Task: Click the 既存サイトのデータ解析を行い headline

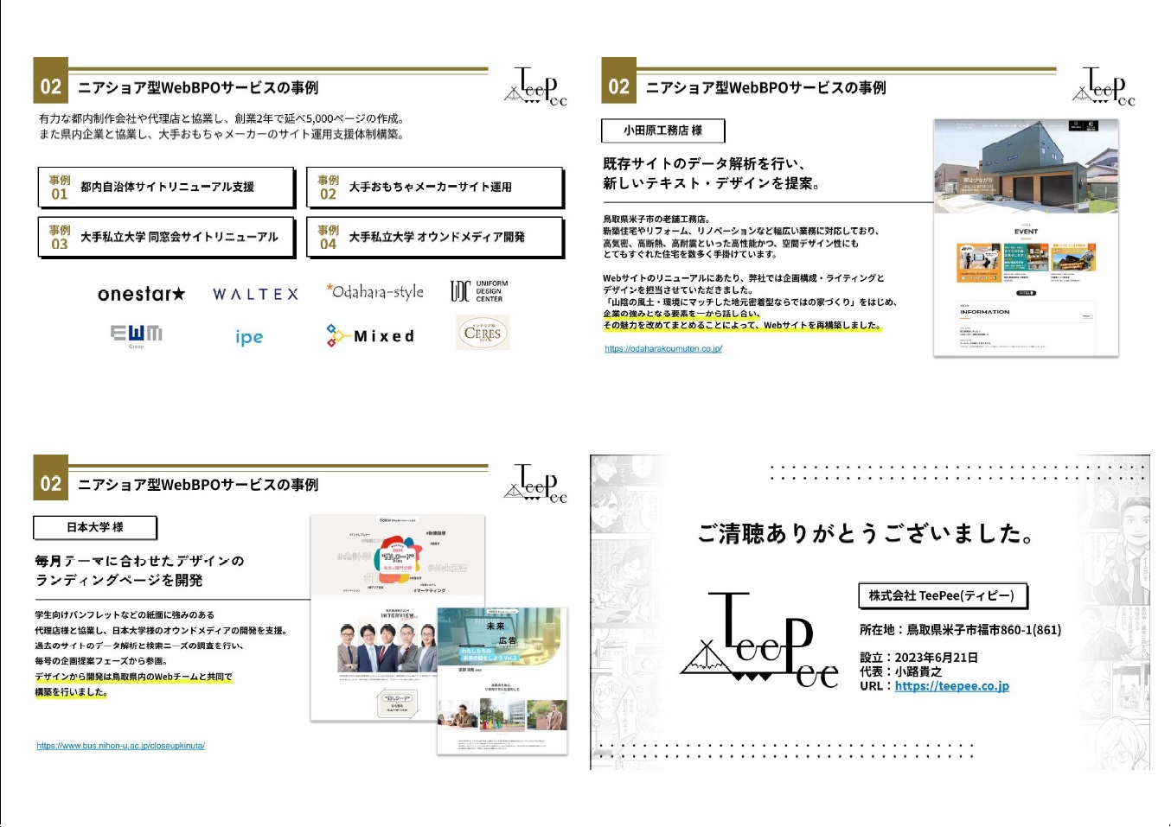Action: 704,163
